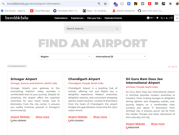Screen dimensions: 179x135
Task: Open the hamburger menu icon
Action: (x=177, y=18)
